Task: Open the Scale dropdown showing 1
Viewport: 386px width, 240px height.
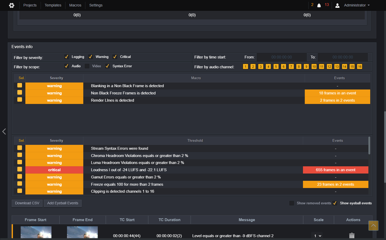Action: click(318, 236)
